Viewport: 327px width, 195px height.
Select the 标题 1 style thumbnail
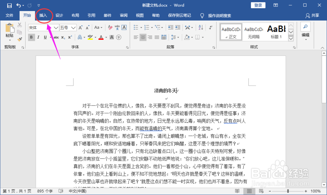[x=276, y=32]
